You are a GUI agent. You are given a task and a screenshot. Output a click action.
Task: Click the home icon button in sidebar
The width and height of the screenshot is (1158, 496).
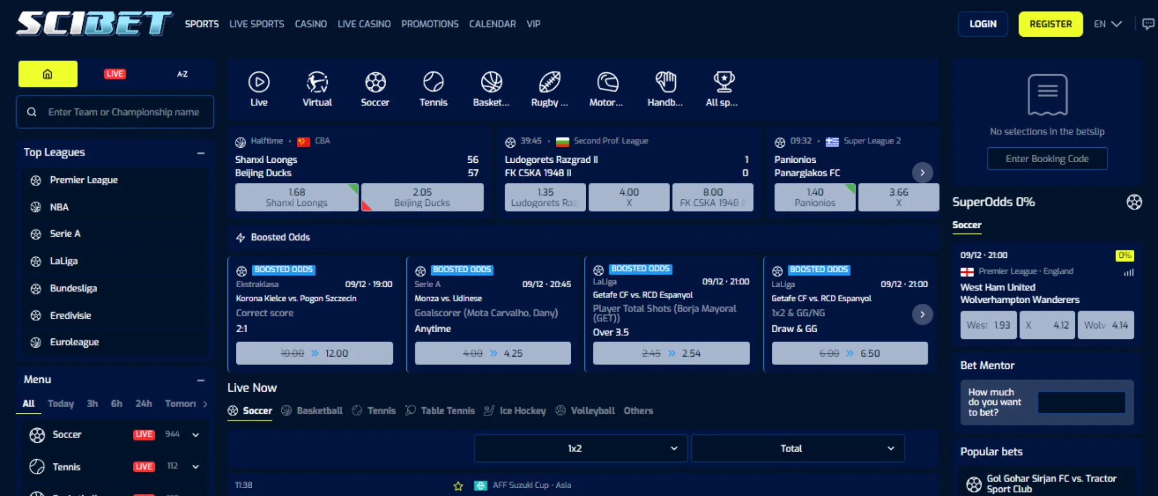pyautogui.click(x=48, y=74)
